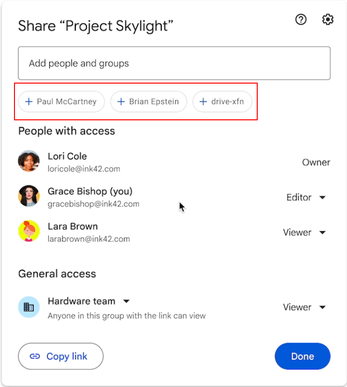Add the drive-xfn group chip
Viewport: 347px width, 387px height.
[222, 101]
